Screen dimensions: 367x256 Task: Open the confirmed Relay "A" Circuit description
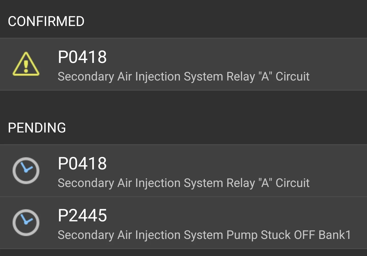(x=183, y=76)
